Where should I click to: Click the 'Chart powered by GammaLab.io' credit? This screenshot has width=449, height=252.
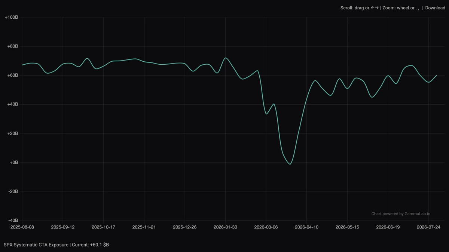pos(401,214)
